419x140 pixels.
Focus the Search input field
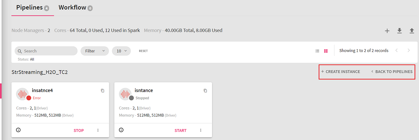tap(46, 51)
